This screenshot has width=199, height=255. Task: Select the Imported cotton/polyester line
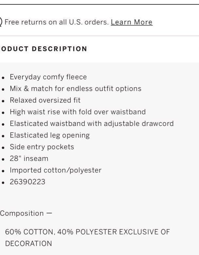(56, 170)
